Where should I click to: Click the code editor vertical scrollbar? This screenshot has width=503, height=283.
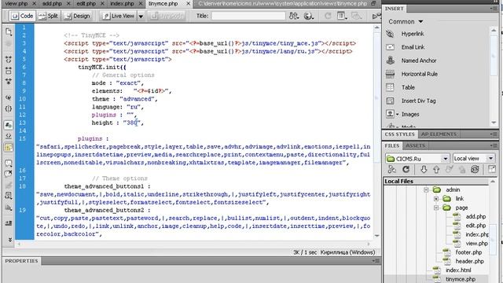(377, 131)
